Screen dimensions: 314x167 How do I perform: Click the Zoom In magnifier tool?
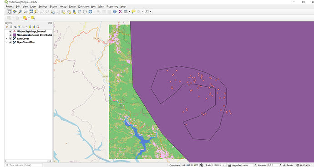pyautogui.click(x=20, y=12)
